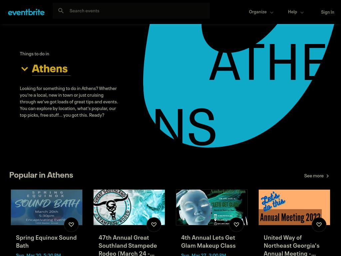Click the See more arrow icon
The height and width of the screenshot is (256, 341).
(x=328, y=176)
